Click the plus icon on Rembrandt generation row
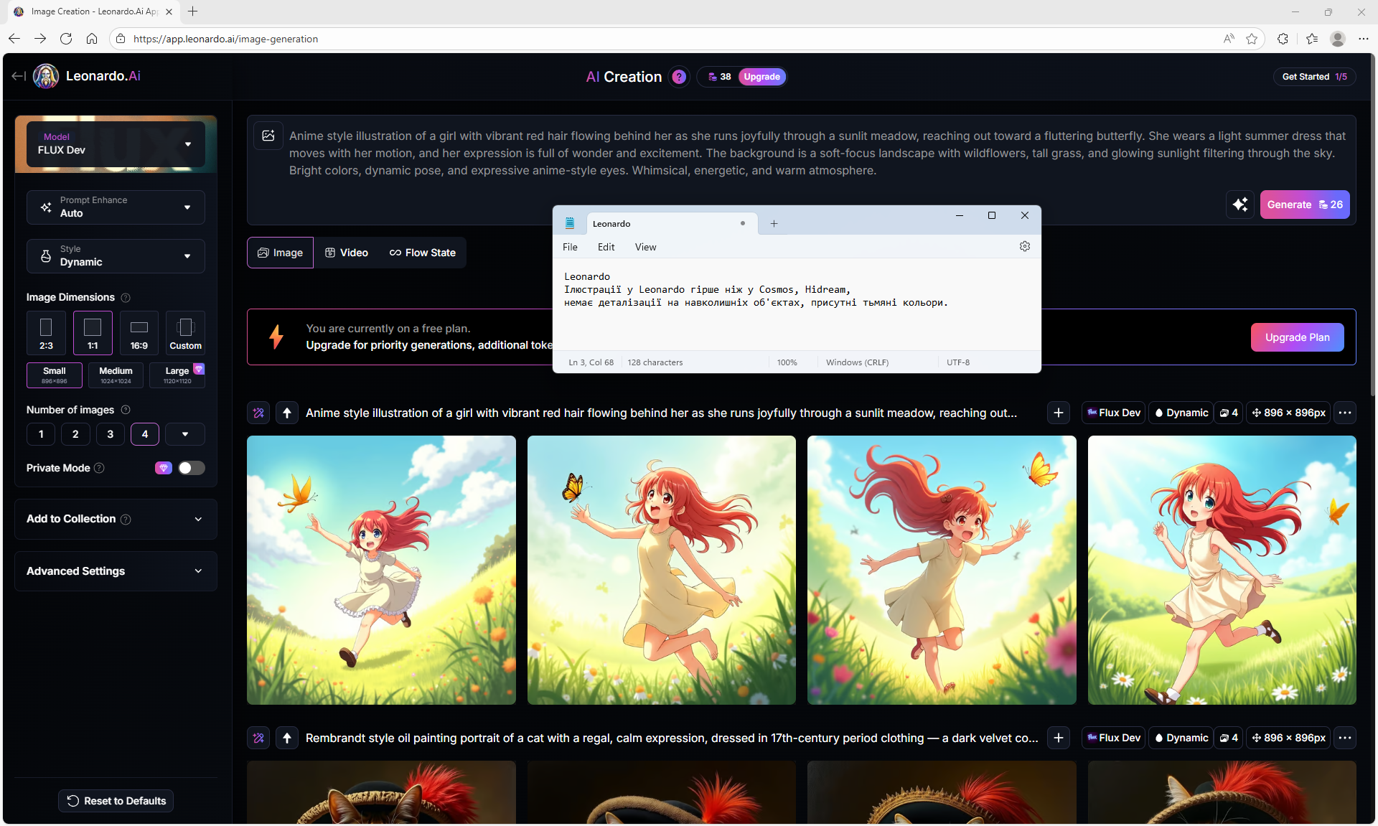Screen dimensions: 1378x826 [x=1058, y=738]
